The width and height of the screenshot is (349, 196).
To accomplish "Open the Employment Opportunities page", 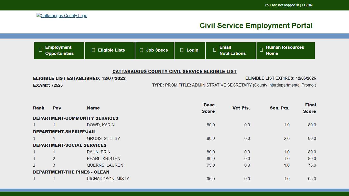I will [59, 51].
